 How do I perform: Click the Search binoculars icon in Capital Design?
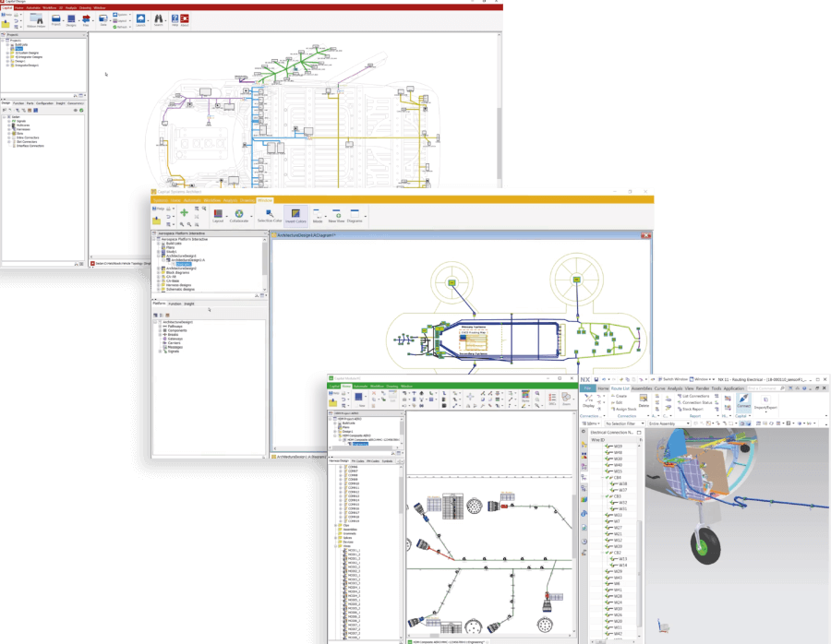[159, 20]
